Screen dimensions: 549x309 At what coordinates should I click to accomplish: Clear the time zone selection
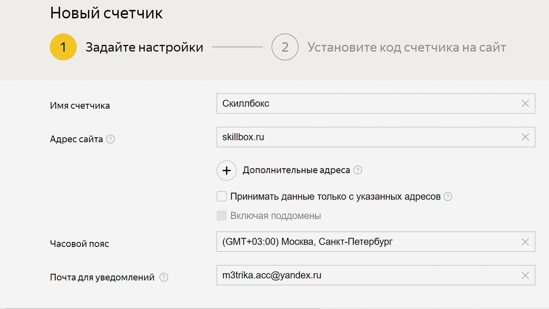[x=525, y=242]
